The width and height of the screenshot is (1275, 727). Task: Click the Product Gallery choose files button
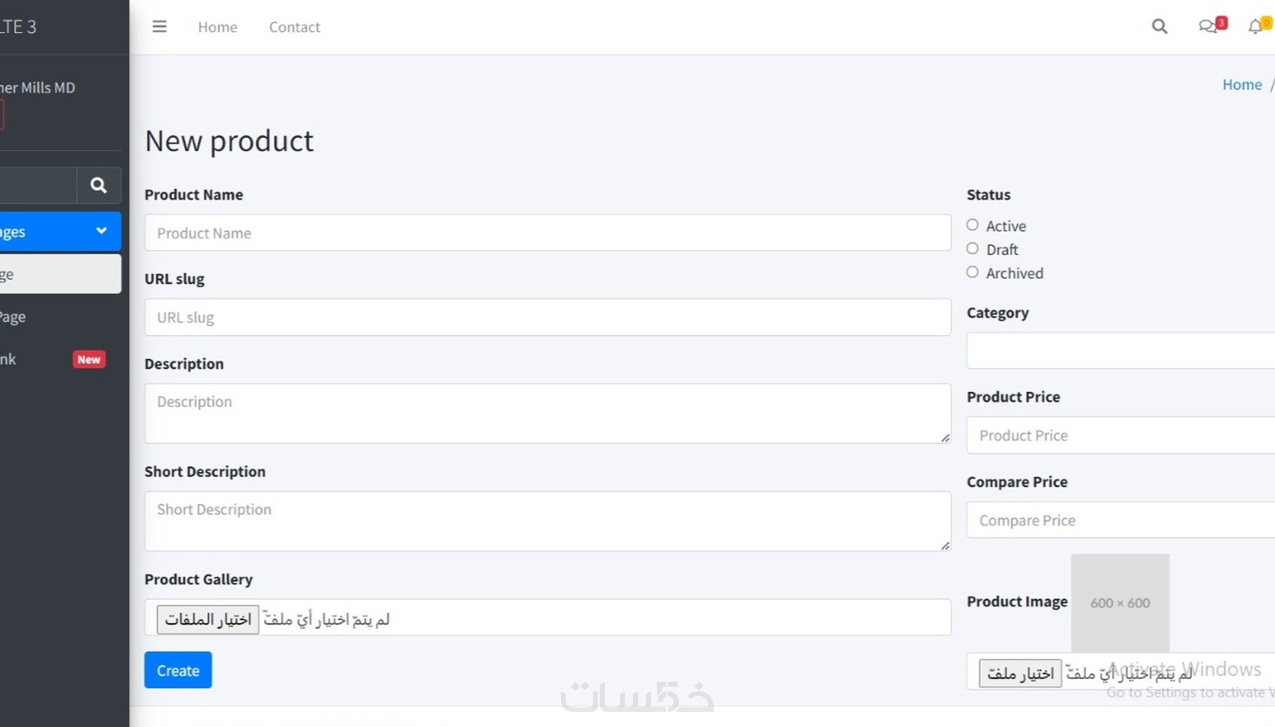208,619
